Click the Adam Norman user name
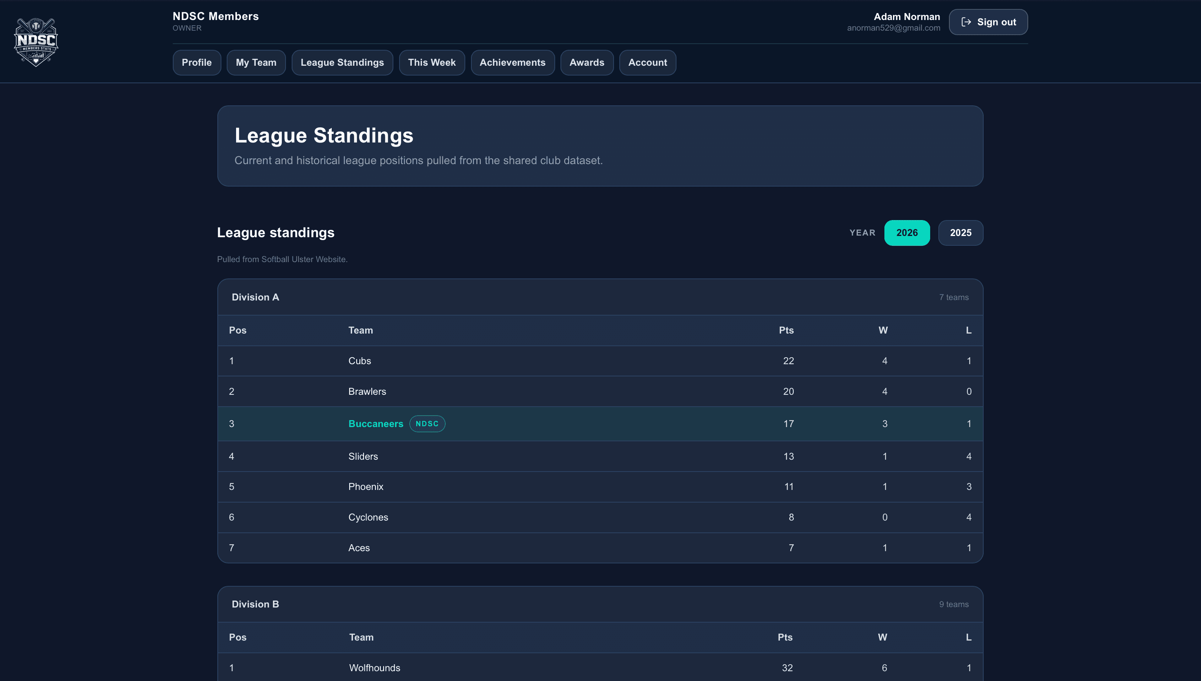 click(x=907, y=17)
